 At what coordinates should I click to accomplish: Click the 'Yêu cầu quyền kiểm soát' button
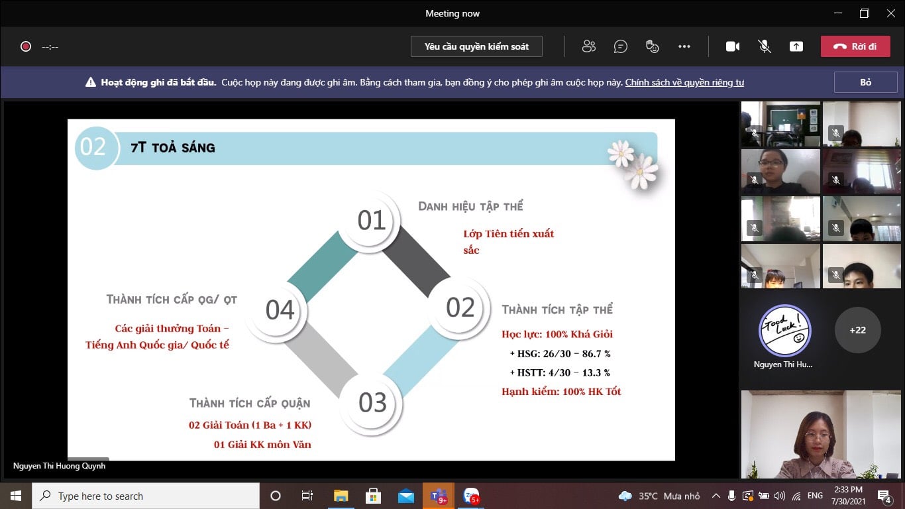pos(476,46)
